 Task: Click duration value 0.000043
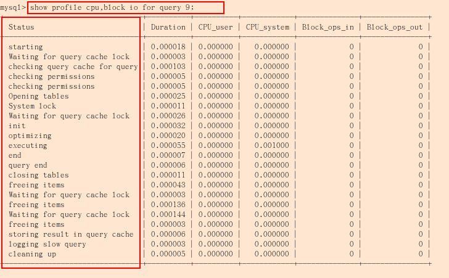click(x=168, y=185)
